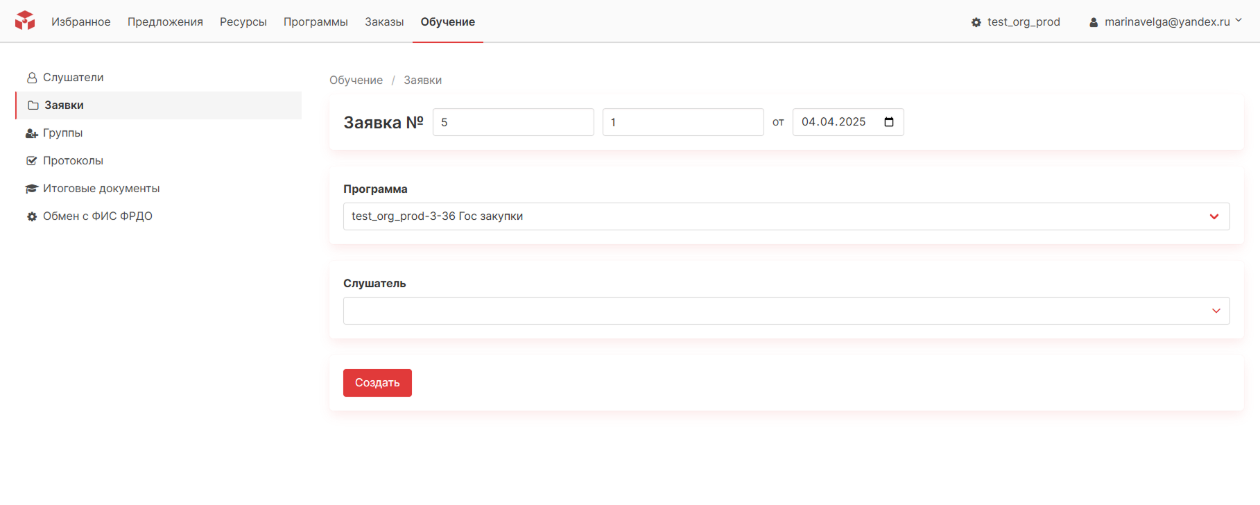
Task: Click the gear icon beside test_org_prod
Action: coord(976,22)
